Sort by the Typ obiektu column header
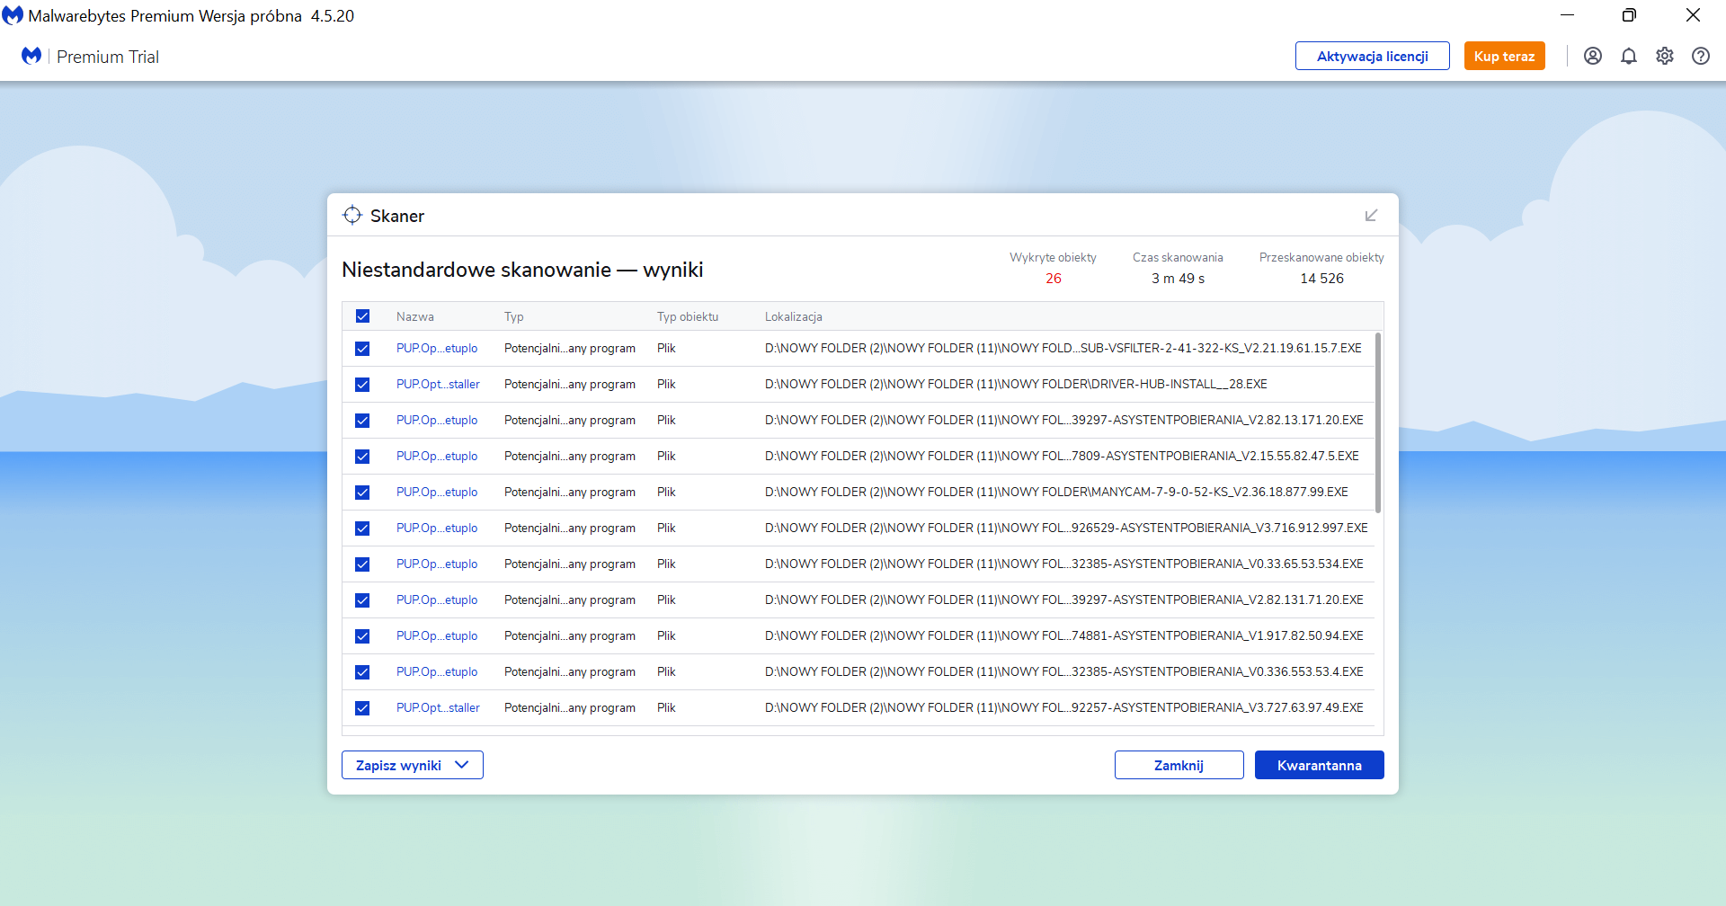Viewport: 1726px width, 906px height. (x=688, y=316)
